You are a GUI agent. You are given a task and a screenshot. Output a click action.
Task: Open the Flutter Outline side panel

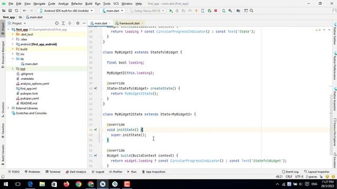(335, 34)
